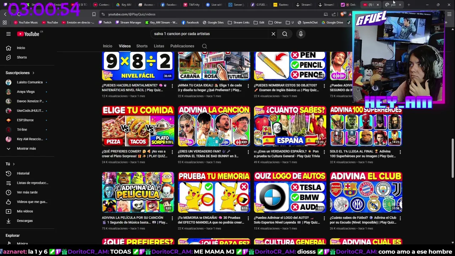
Task: Open the YouTube hamburger guide menu
Action: [x=9, y=34]
